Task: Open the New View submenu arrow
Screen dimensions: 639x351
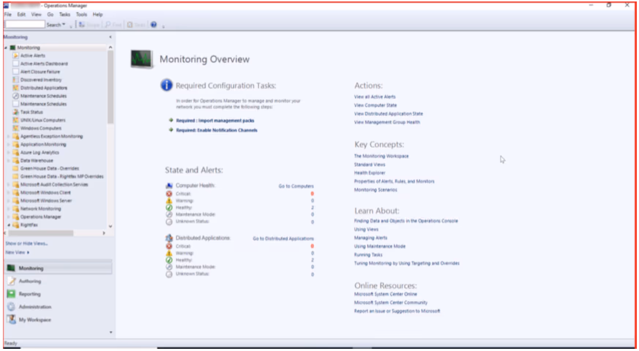Action: [x=28, y=252]
